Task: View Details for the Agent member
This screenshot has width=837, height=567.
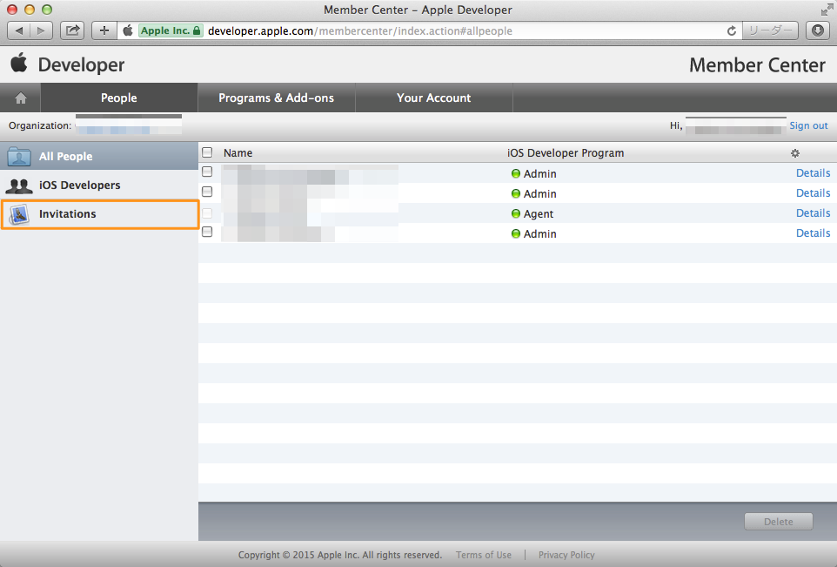Action: click(813, 213)
